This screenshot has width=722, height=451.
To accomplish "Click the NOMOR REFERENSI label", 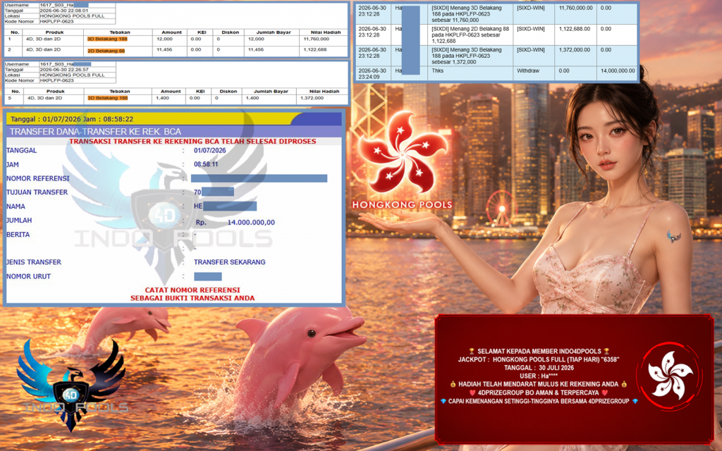I will 38,178.
